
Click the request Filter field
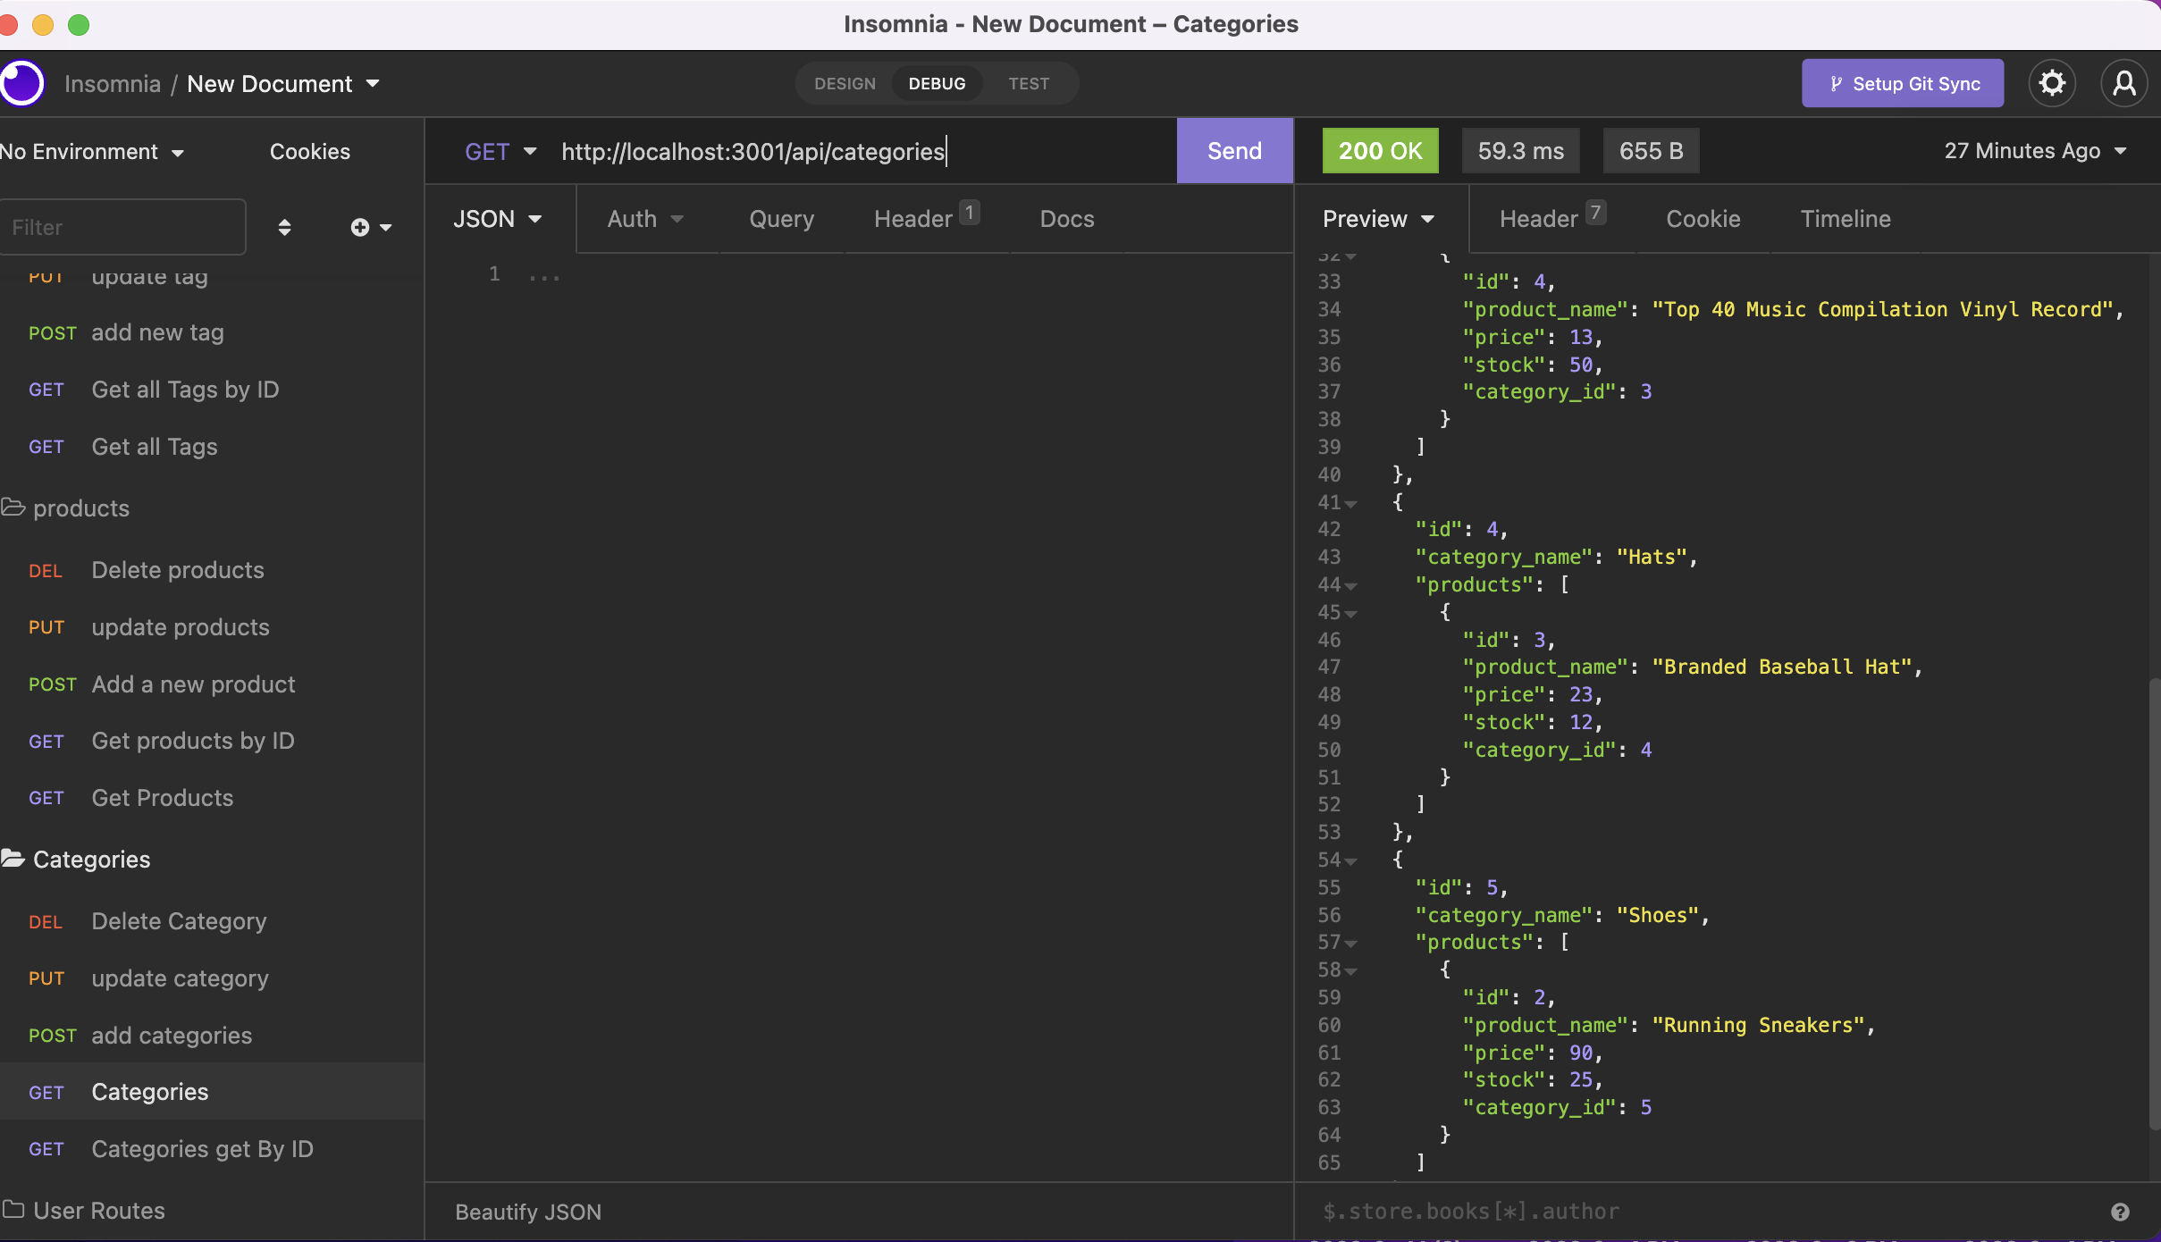pyautogui.click(x=122, y=227)
